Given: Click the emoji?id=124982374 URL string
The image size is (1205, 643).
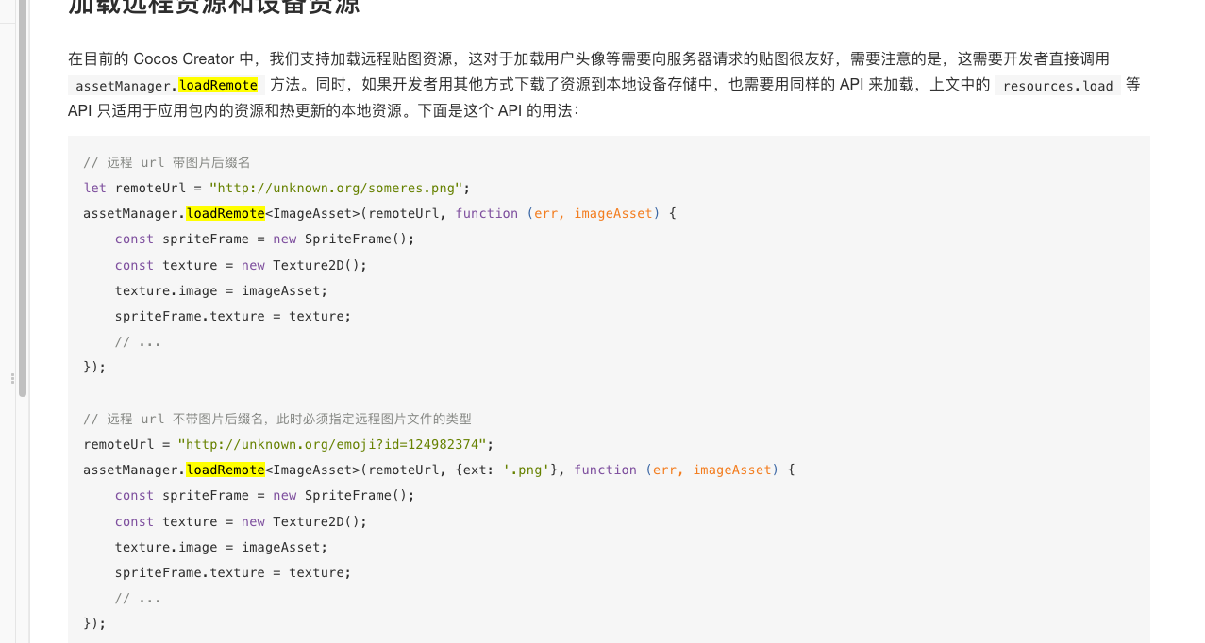Looking at the screenshot, I should tap(331, 444).
